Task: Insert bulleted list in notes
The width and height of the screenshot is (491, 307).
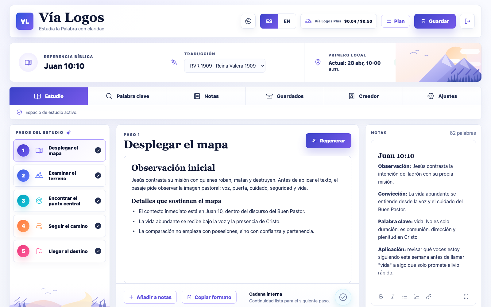Action: tap(405, 297)
